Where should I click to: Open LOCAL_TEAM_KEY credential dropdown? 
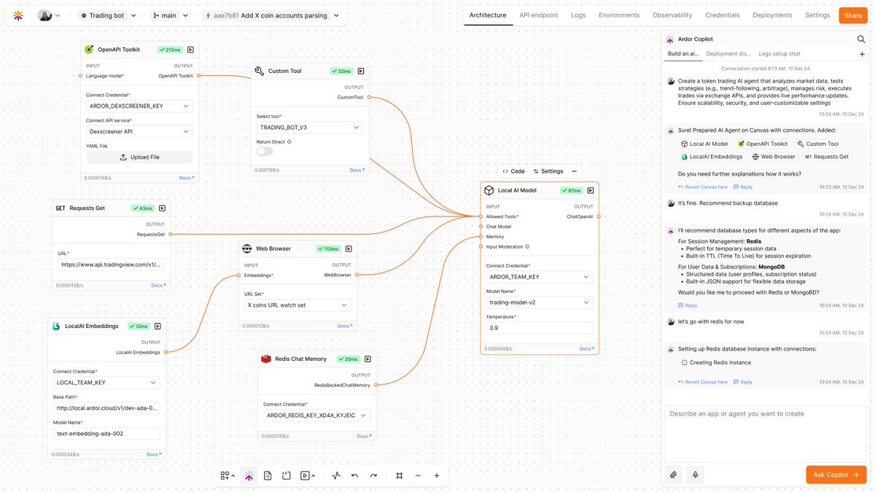pos(106,382)
